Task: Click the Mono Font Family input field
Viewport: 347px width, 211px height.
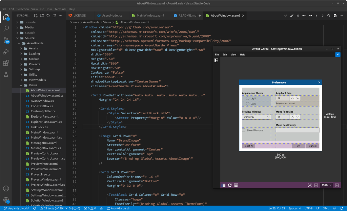Action: pyautogui.click(x=298, y=130)
